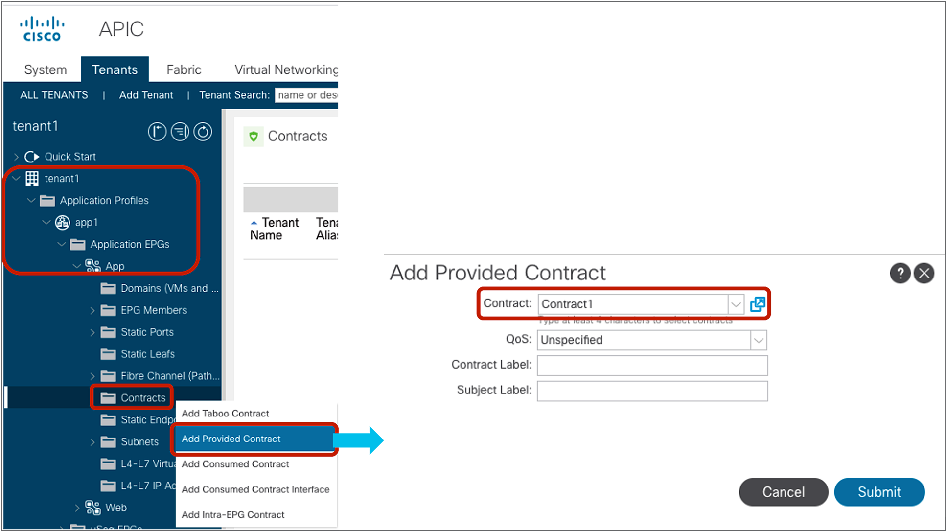Click the external link icon next to Contract field
Image resolution: width=947 pixels, height=532 pixels.
(x=756, y=304)
